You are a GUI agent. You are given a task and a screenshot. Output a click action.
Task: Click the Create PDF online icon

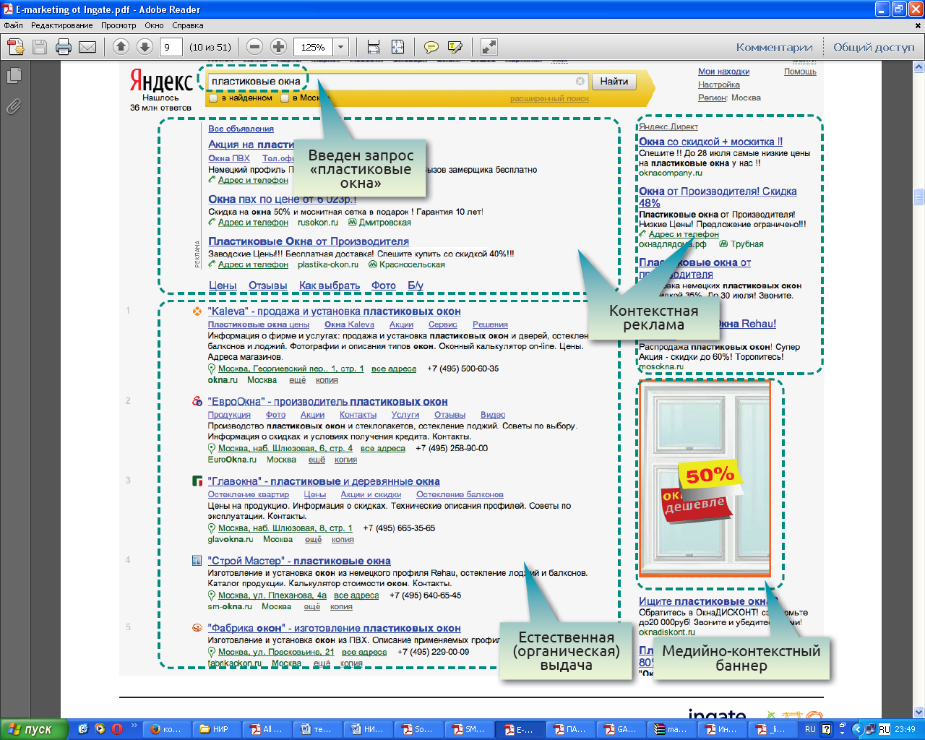(15, 47)
